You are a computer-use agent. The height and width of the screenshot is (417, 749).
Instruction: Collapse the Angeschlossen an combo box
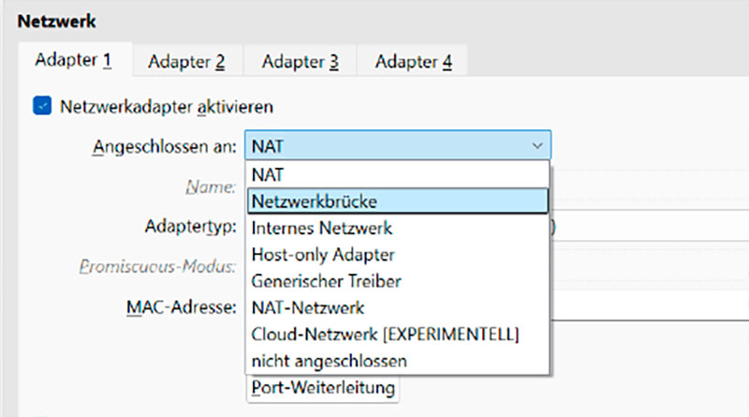[398, 145]
